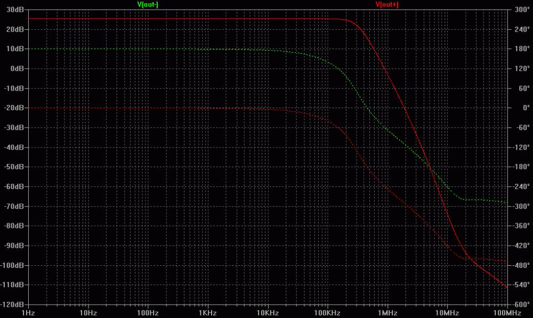Click the -60° phase axis label
Image resolution: width=533 pixels, height=318 pixels.
[x=522, y=127]
